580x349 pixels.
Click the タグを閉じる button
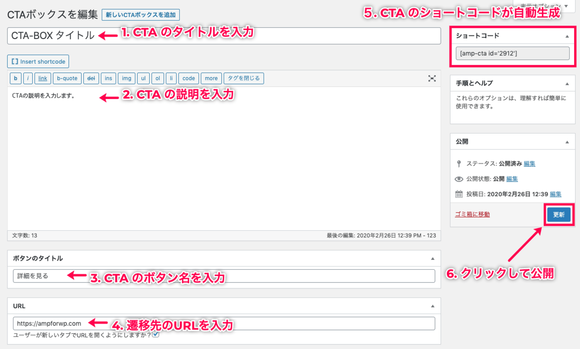(244, 78)
